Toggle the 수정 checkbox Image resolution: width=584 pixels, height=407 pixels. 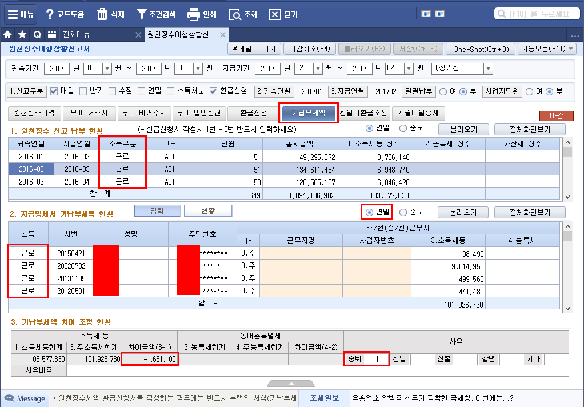[x=112, y=91]
